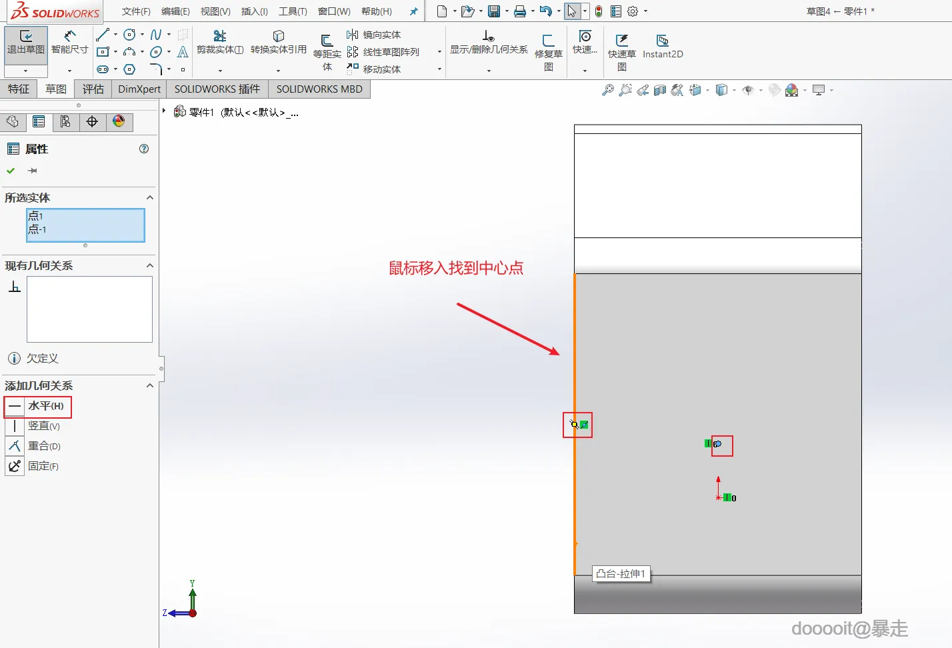Click the Save icon in the top toolbar
The image size is (952, 648).
coord(494,11)
